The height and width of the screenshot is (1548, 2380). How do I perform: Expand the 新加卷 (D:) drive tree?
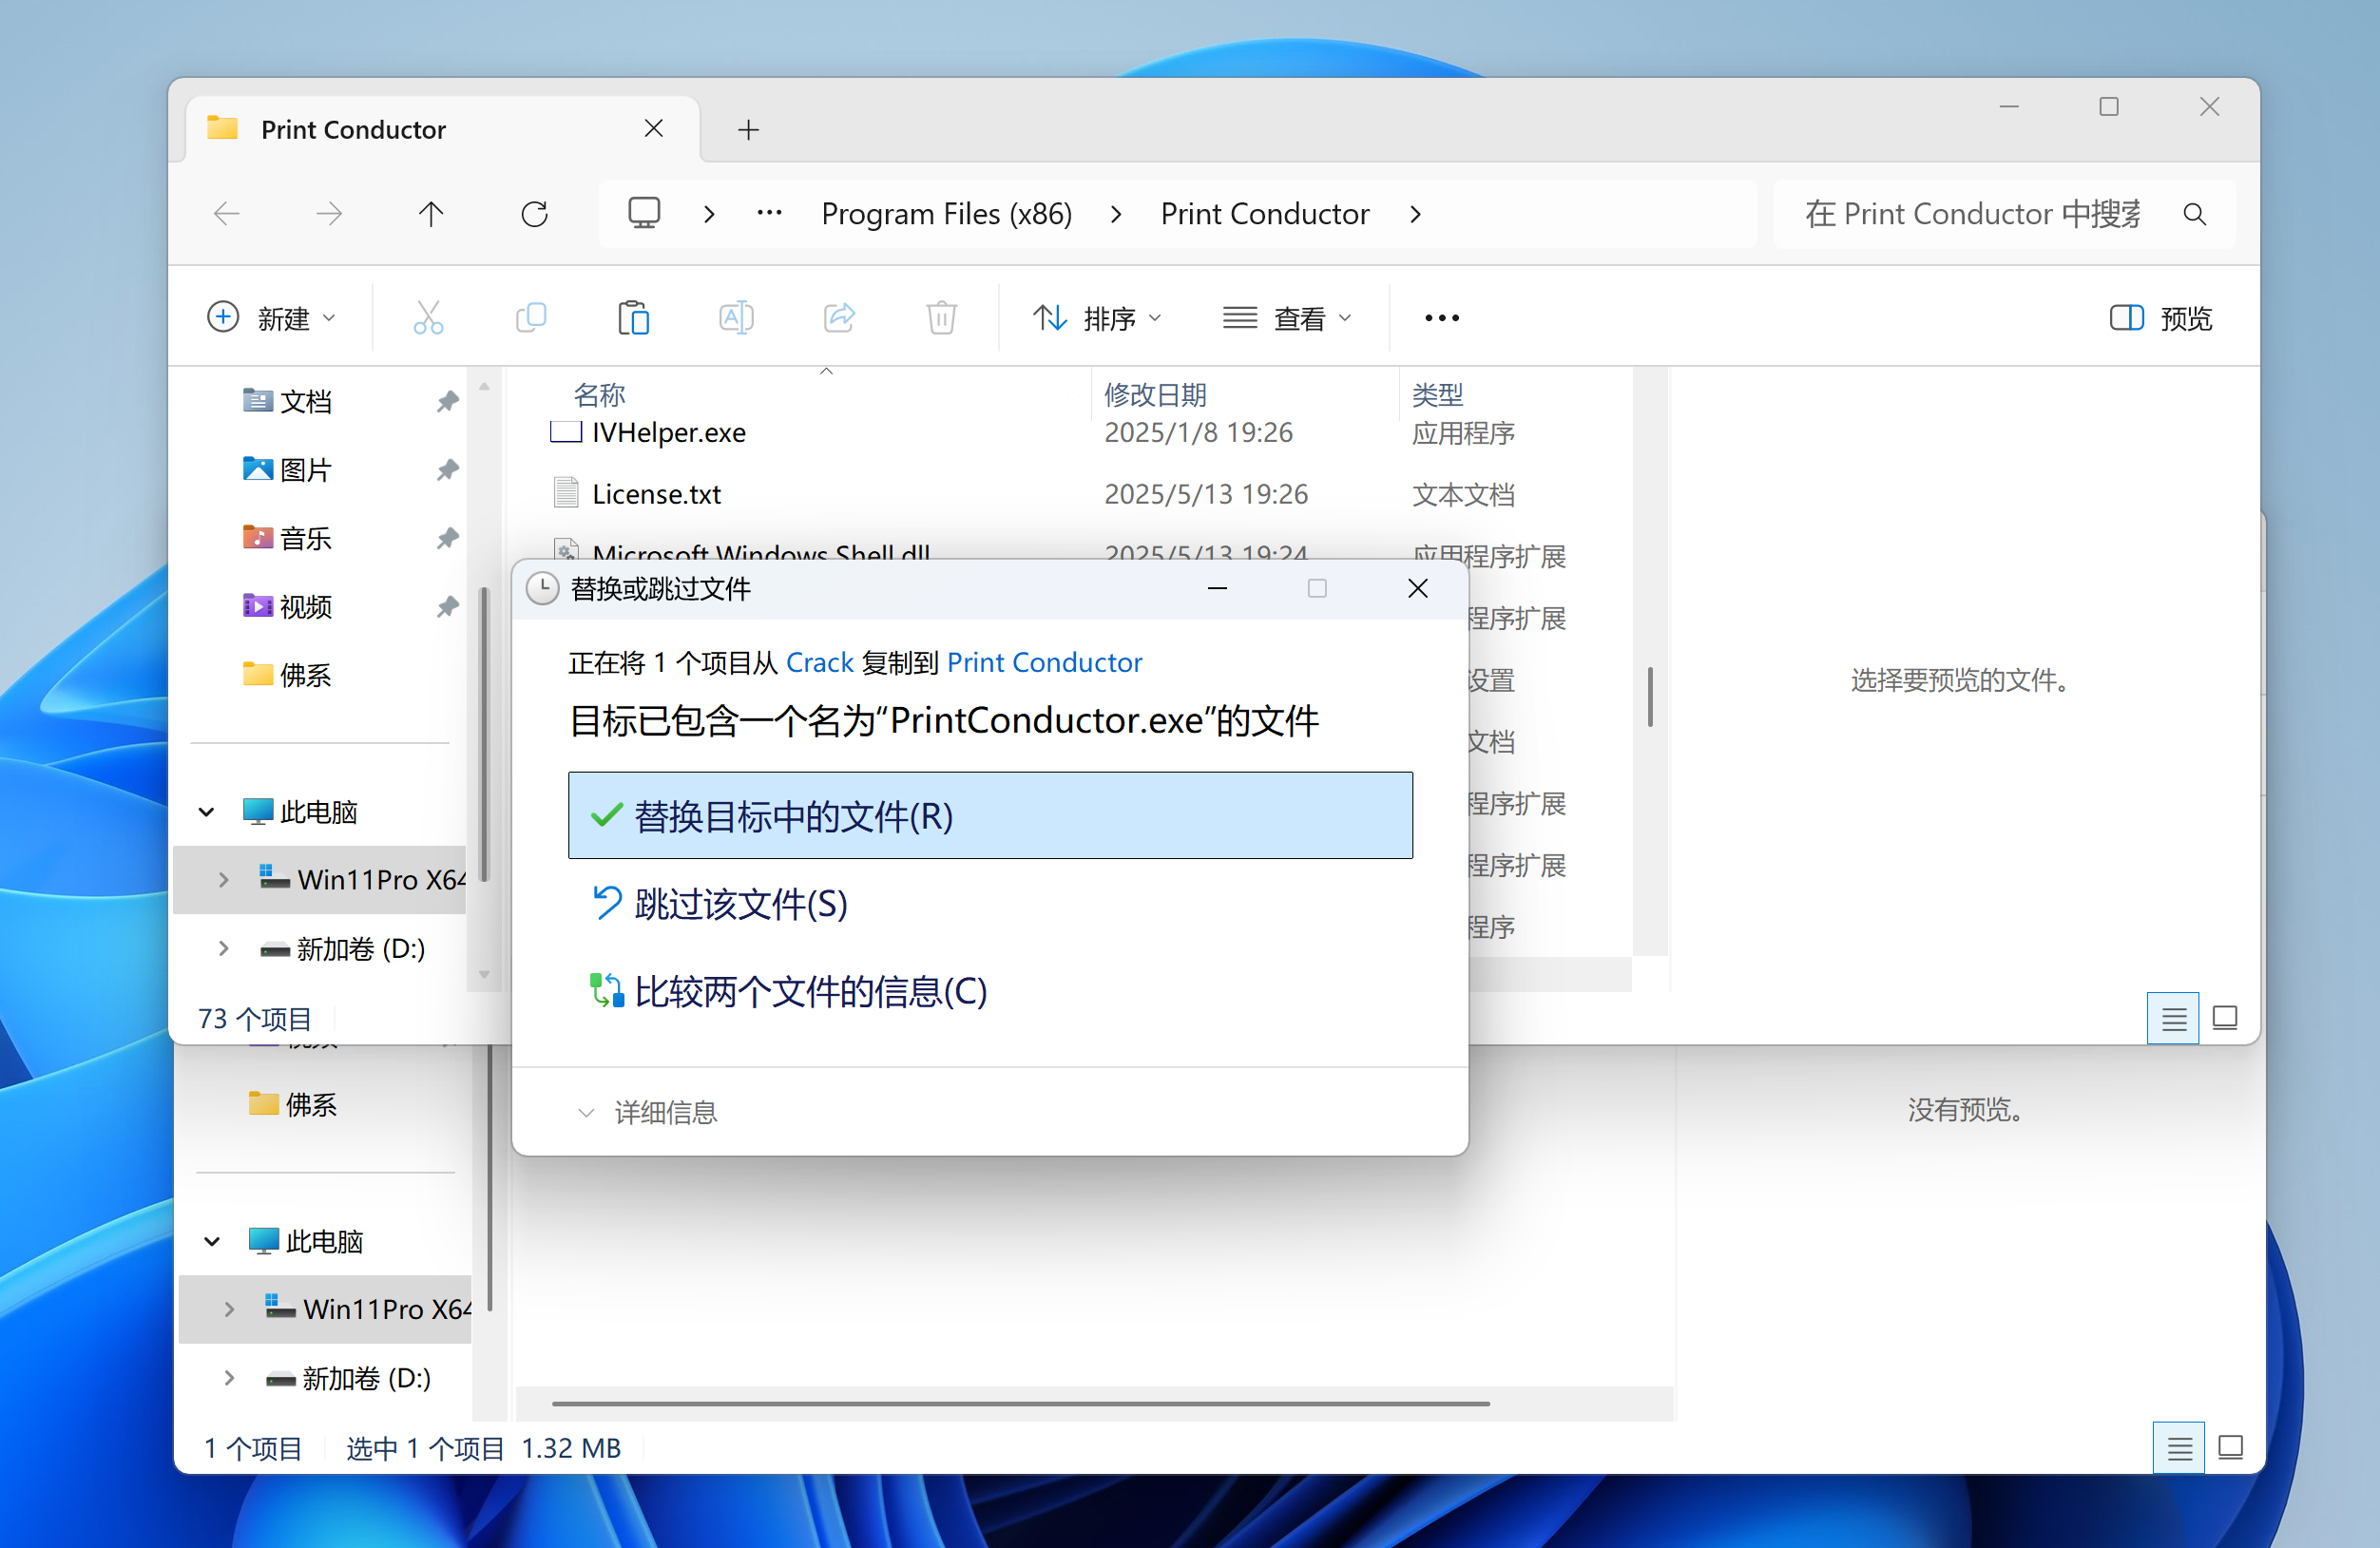point(224,949)
